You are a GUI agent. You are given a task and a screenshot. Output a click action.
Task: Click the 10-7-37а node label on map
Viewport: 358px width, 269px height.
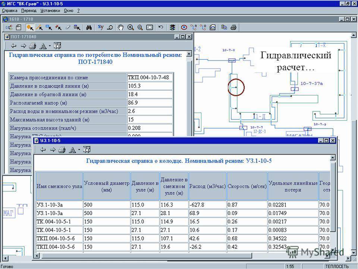point(311,83)
